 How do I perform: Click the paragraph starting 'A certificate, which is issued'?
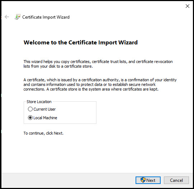pos(100,84)
